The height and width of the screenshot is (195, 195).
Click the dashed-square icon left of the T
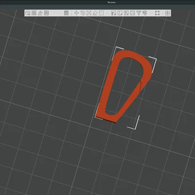[x=133, y=13]
